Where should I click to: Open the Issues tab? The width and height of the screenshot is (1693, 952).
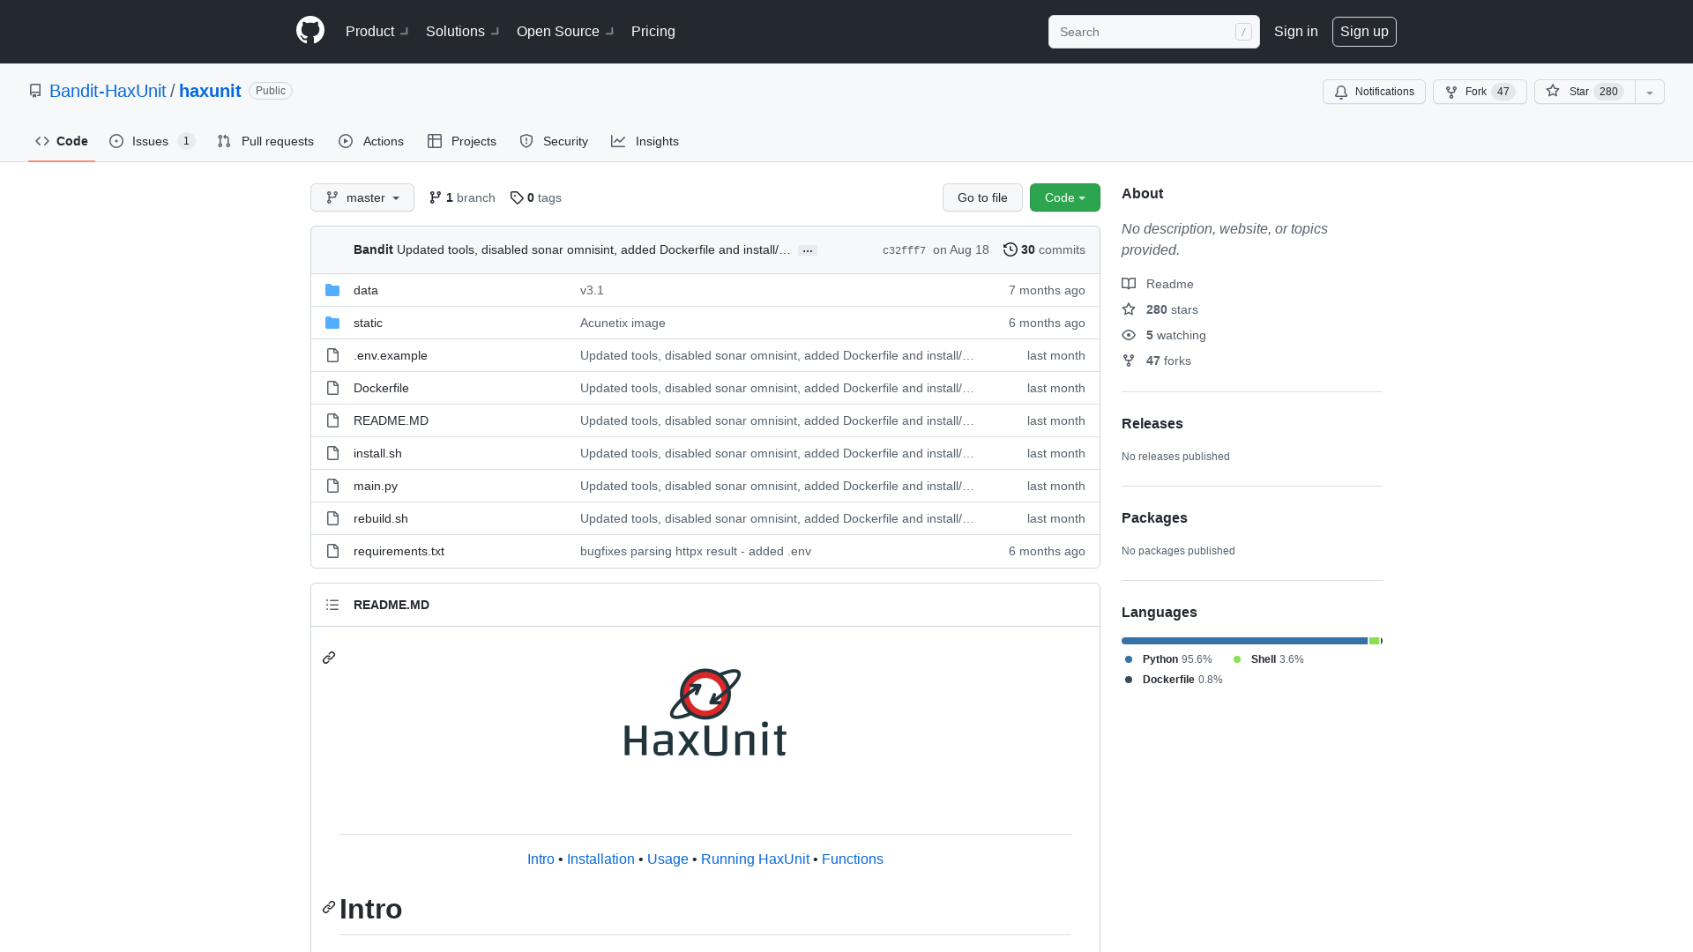(153, 141)
